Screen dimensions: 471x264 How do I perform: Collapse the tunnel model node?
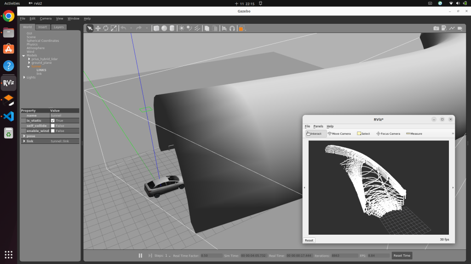tap(29, 66)
